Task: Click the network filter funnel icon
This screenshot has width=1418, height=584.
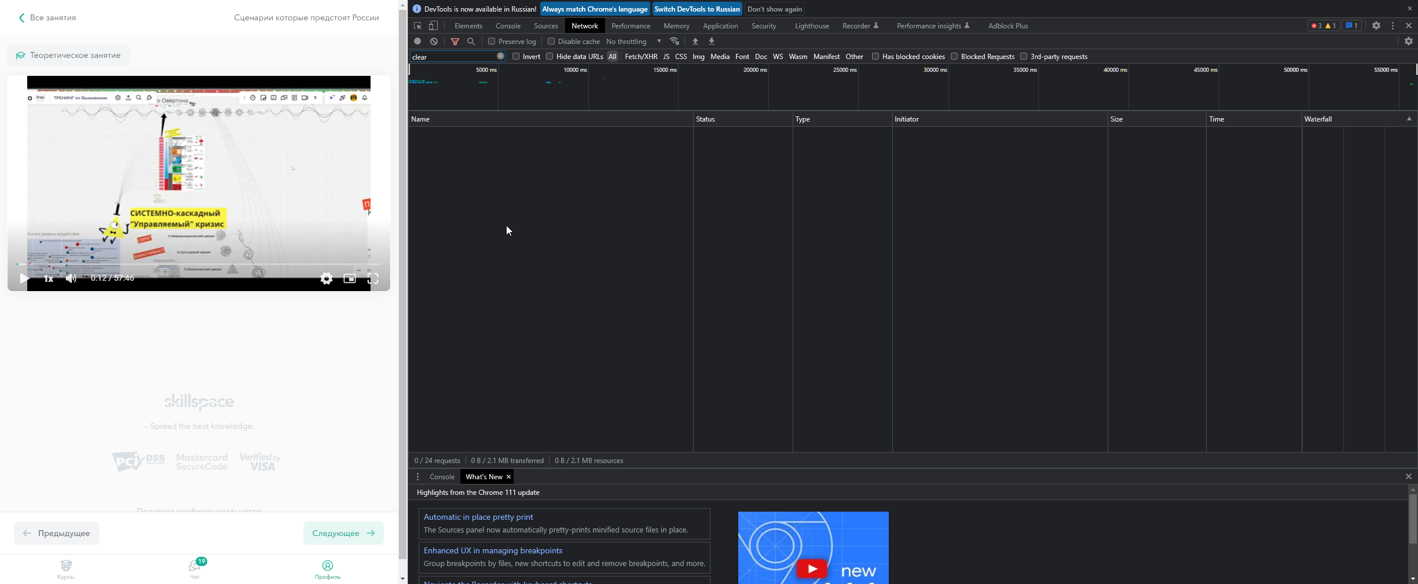Action: (x=455, y=42)
